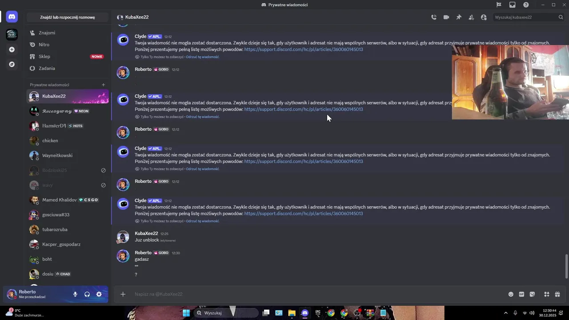Open the weather widget 0°C
The image size is (569, 320).
(24, 313)
